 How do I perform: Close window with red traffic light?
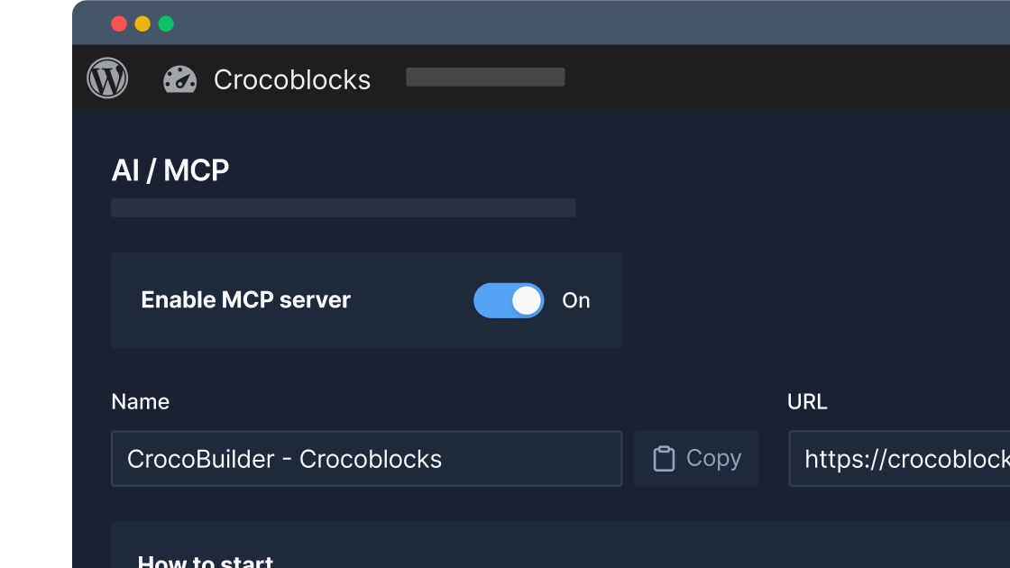119,23
